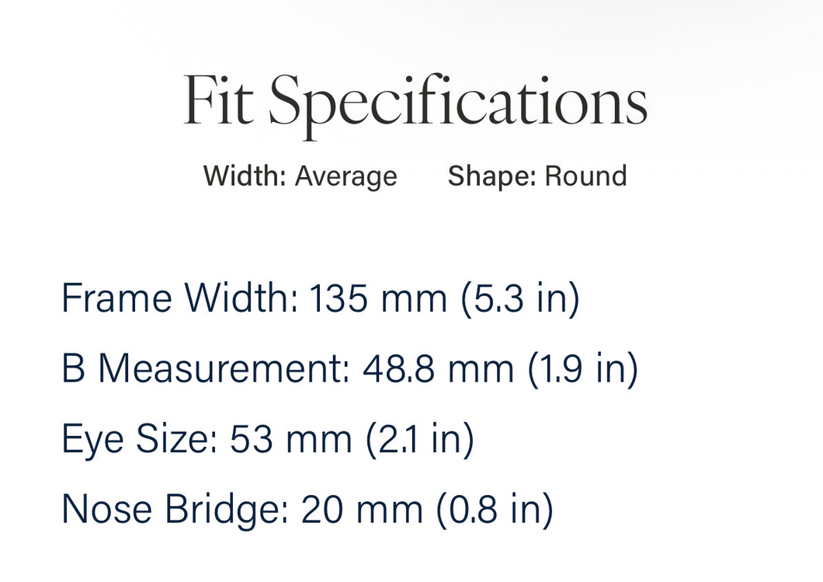Click the Frame Width label
Image resolution: width=823 pixels, height=582 pixels.
click(x=180, y=298)
